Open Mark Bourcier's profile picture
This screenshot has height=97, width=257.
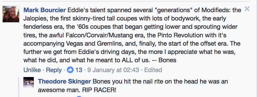coord(11,14)
